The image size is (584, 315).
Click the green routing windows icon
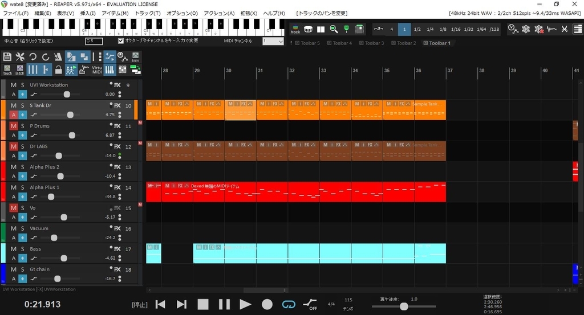[136, 69]
